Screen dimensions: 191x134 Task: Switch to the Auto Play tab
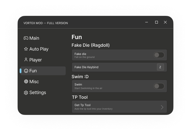click(x=39, y=49)
